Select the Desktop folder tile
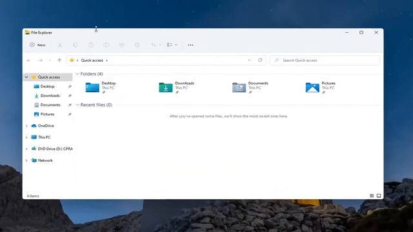 pyautogui.click(x=101, y=88)
